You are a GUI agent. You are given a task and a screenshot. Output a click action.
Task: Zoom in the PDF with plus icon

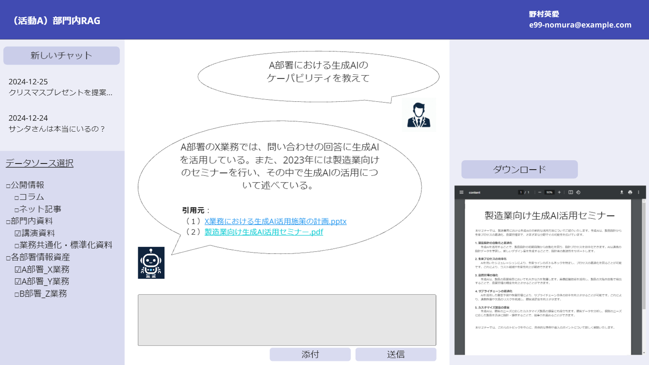(559, 192)
